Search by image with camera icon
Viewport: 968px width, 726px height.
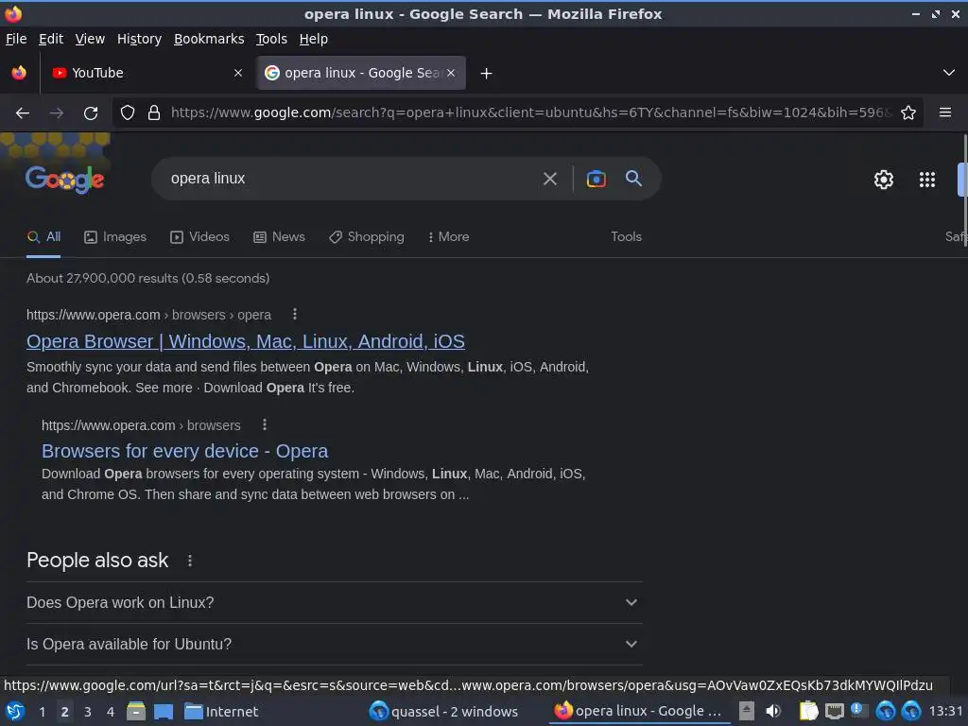[596, 179]
